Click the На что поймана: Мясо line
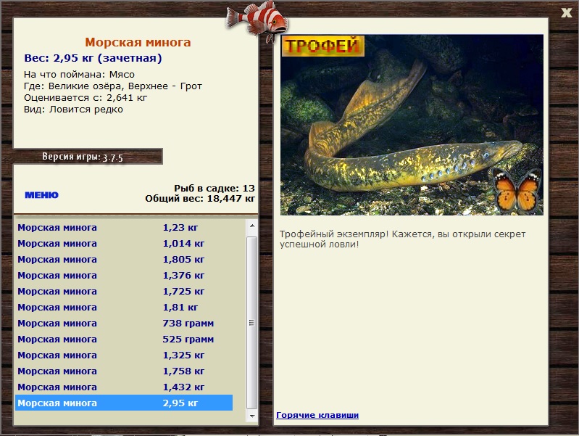579x436 pixels. pyautogui.click(x=79, y=74)
